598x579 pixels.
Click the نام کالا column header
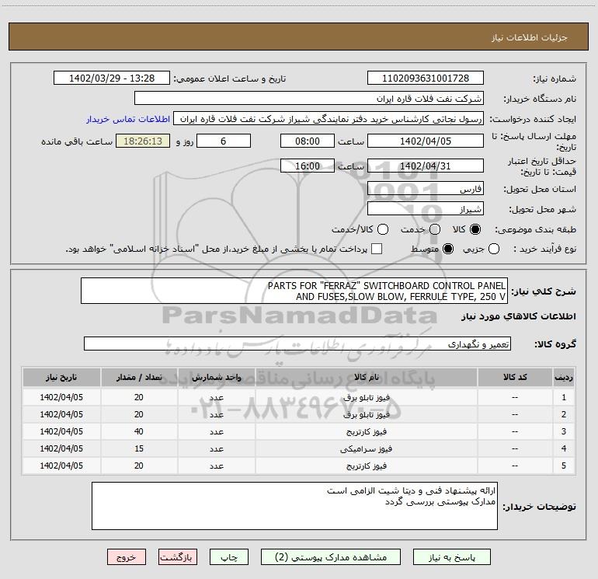[x=366, y=377]
